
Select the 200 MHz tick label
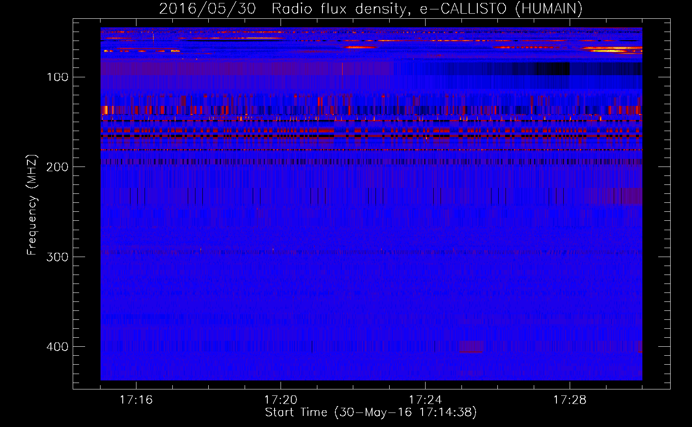click(57, 167)
